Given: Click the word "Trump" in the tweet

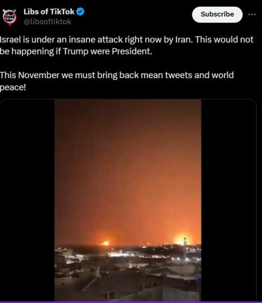Looking at the screenshot, I should pyautogui.click(x=76, y=52).
